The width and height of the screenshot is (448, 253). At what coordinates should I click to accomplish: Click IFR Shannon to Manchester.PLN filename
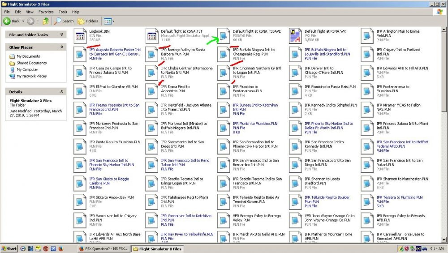pyautogui.click(x=402, y=179)
